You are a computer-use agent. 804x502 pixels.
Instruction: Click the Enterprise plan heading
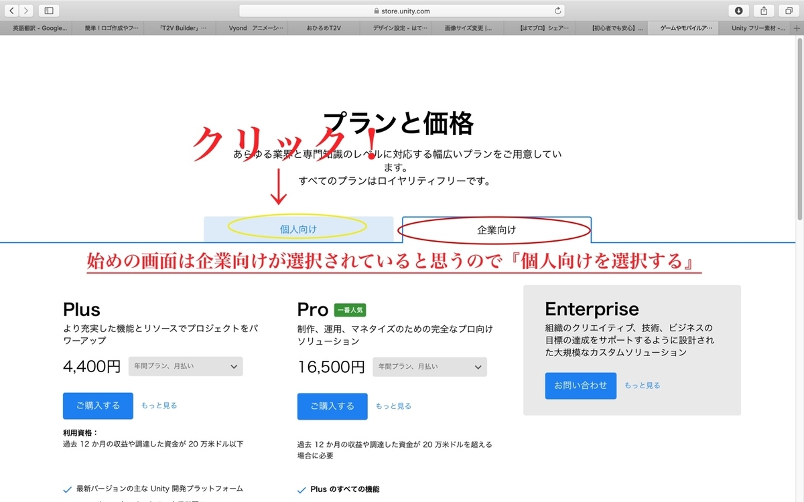[592, 309]
